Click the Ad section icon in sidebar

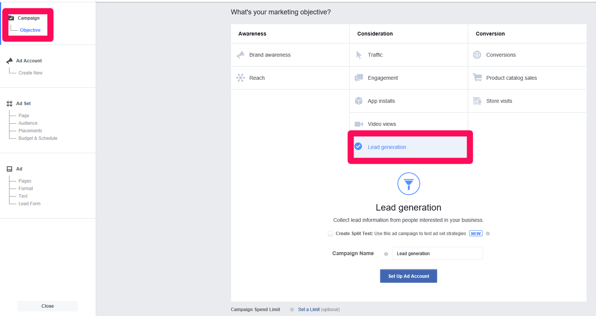click(x=9, y=169)
